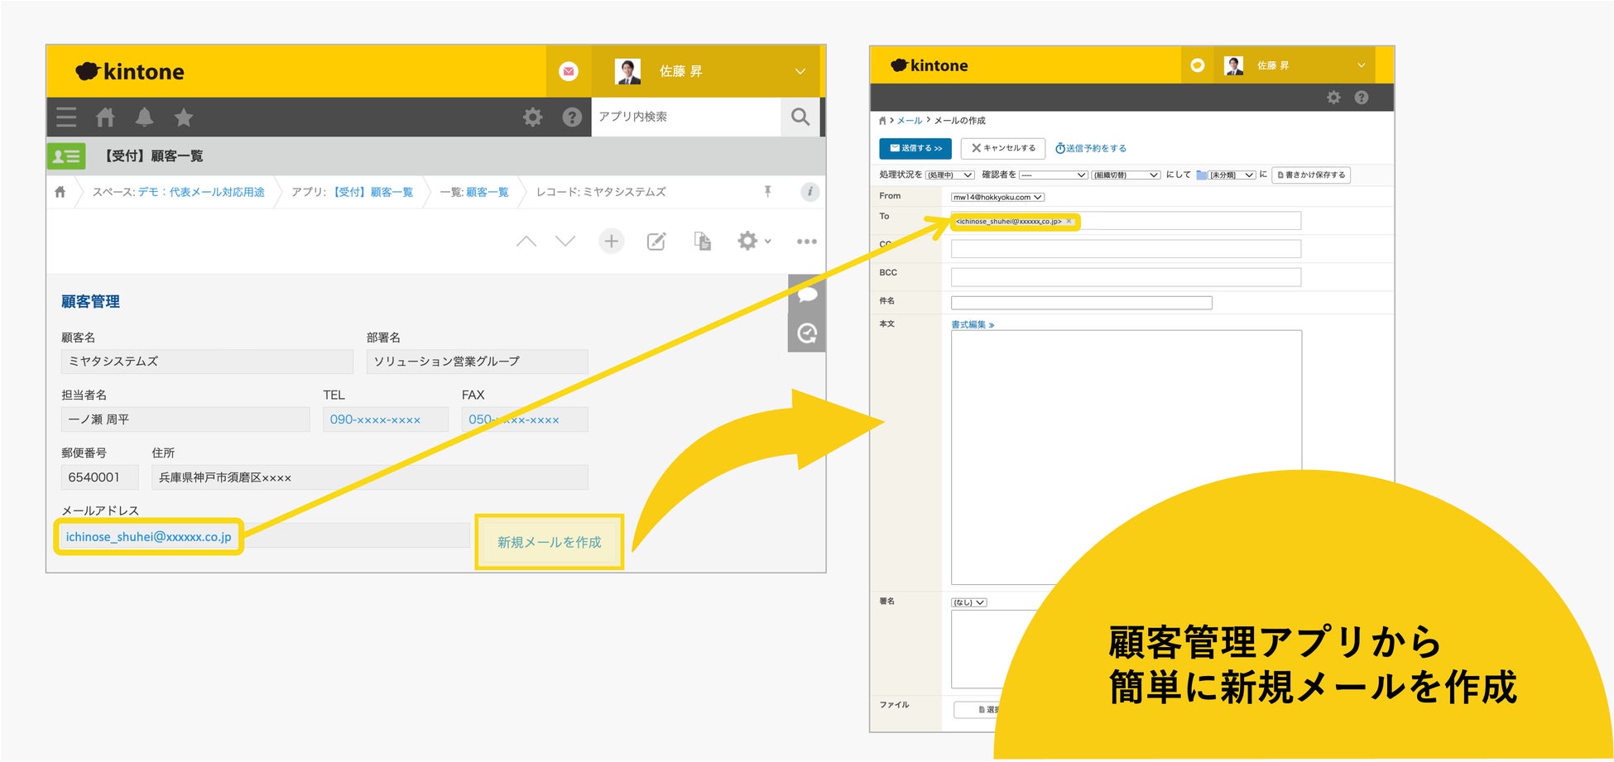Click the デモ：代表メール対応用途 space breadcrumb

coord(201,192)
